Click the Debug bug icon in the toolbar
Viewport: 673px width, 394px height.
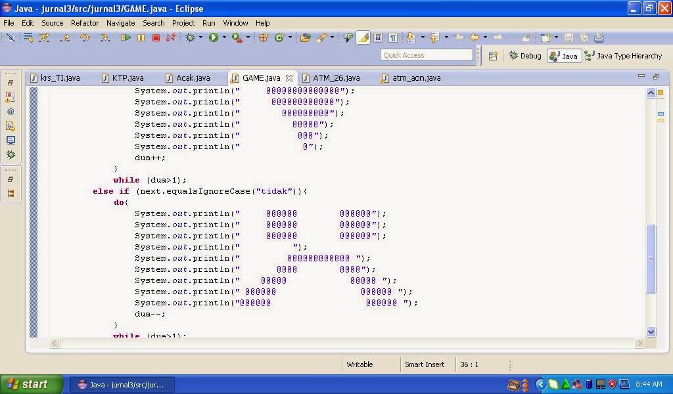(x=189, y=38)
